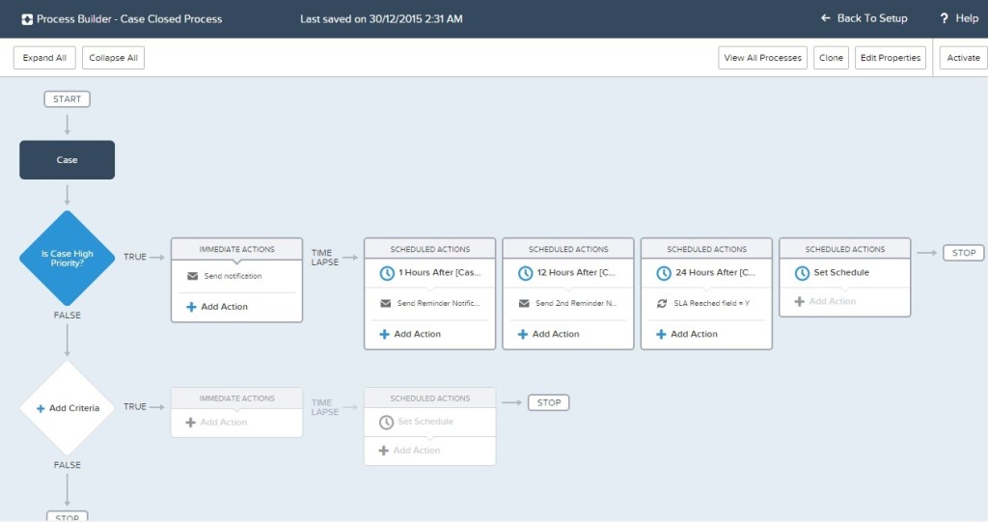Click the Back To Setup arrow icon

pyautogui.click(x=826, y=18)
